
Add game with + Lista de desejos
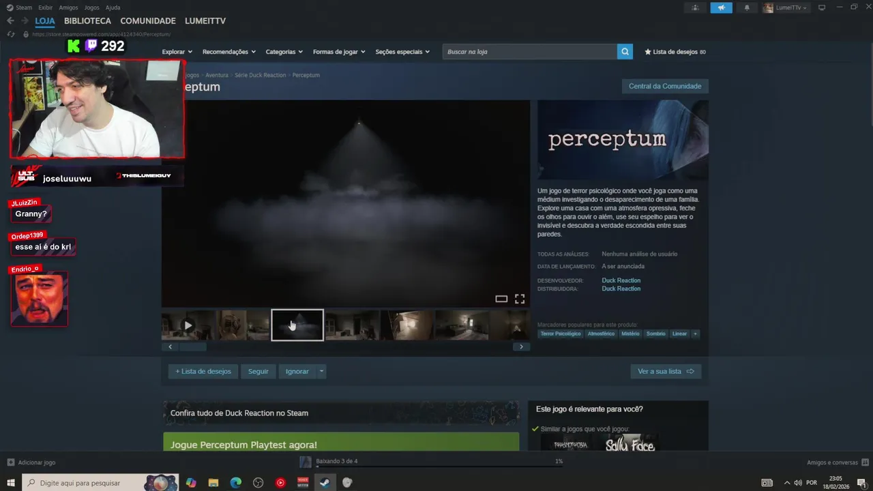point(203,372)
